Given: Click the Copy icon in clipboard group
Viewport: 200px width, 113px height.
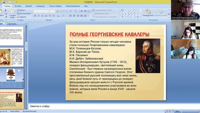Looking at the screenshot, I should (6, 13).
